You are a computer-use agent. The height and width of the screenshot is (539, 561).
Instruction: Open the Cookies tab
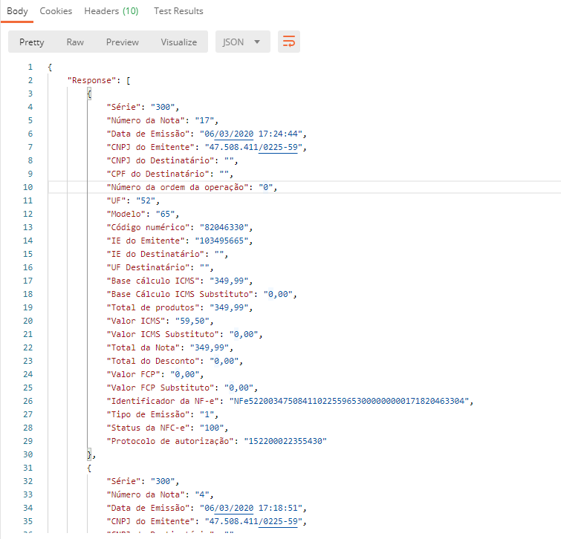(56, 11)
